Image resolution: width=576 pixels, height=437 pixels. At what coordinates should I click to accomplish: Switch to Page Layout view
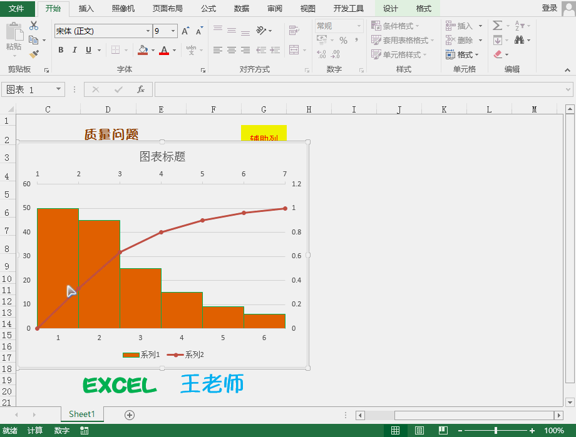tap(419, 430)
